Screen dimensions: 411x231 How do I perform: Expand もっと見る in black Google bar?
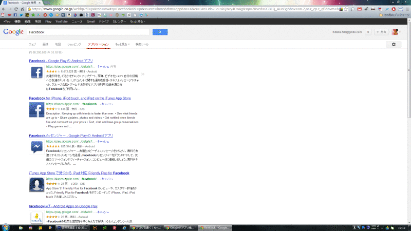tap(138, 22)
